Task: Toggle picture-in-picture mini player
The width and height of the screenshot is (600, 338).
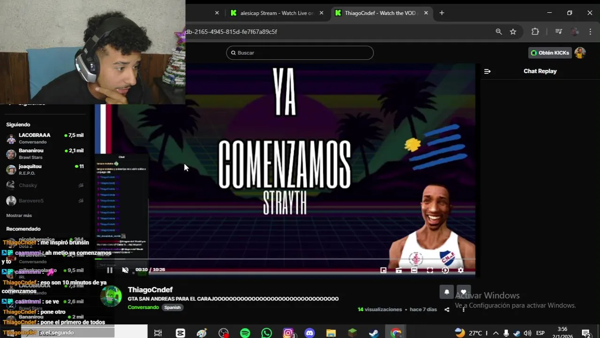Action: (x=383, y=270)
